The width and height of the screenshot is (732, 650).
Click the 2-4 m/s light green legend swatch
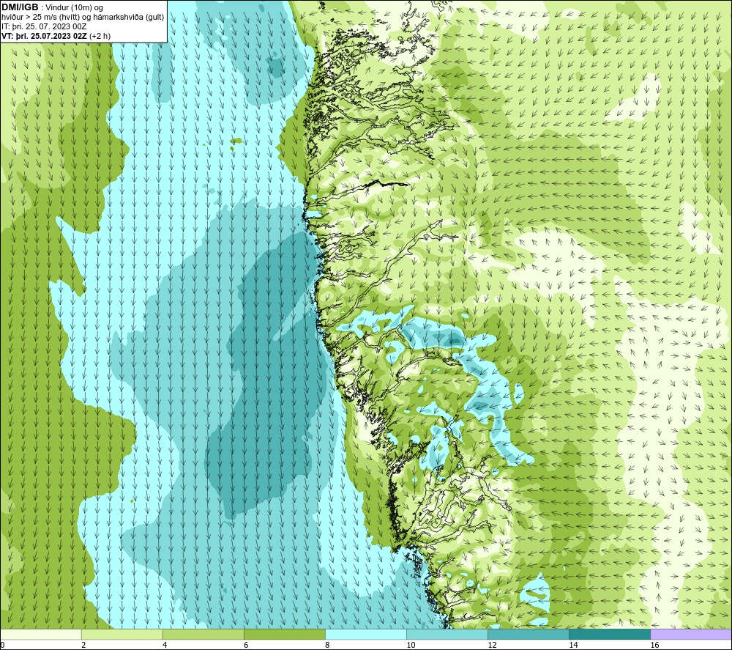122,635
